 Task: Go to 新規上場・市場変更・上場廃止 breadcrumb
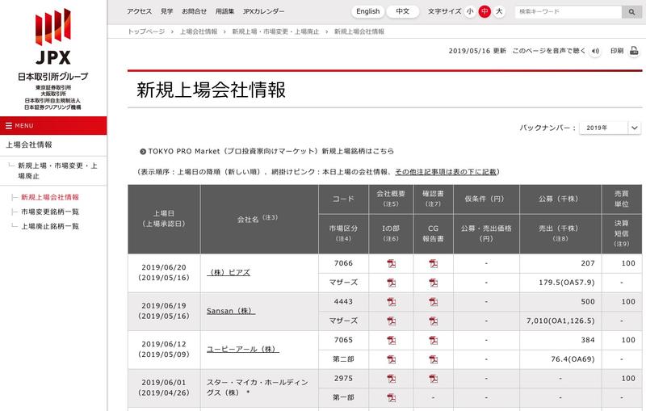[x=275, y=31]
